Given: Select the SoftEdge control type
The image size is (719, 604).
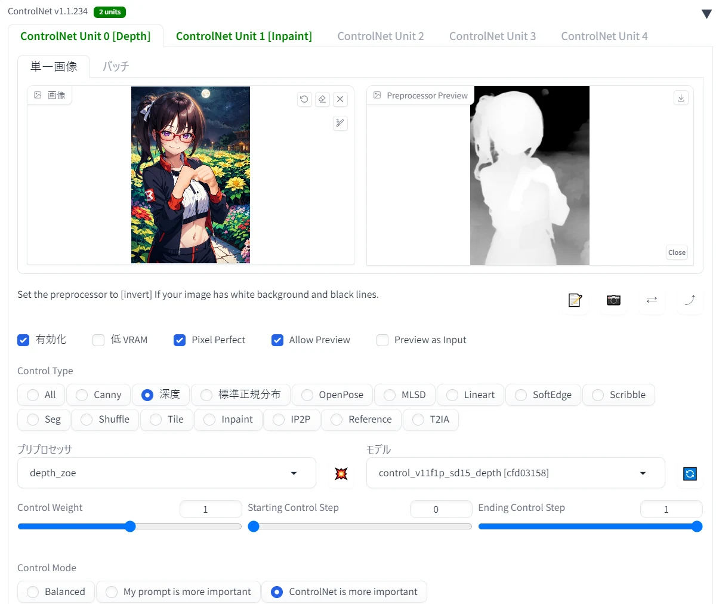Looking at the screenshot, I should click(x=543, y=395).
